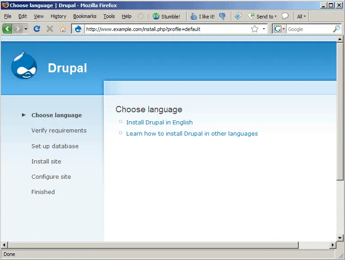345x260 pixels.
Task: Click the URL address field
Action: (168, 29)
